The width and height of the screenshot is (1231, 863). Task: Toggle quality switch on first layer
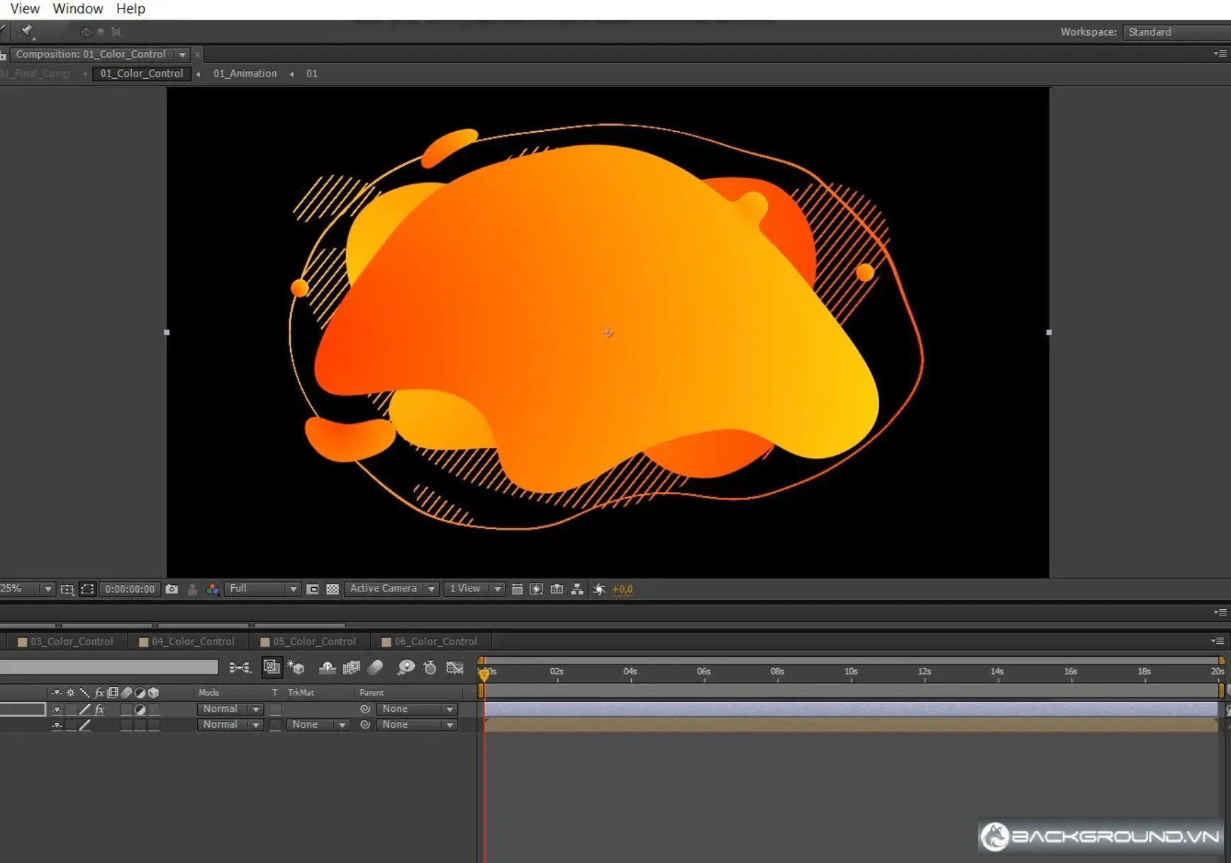85,709
